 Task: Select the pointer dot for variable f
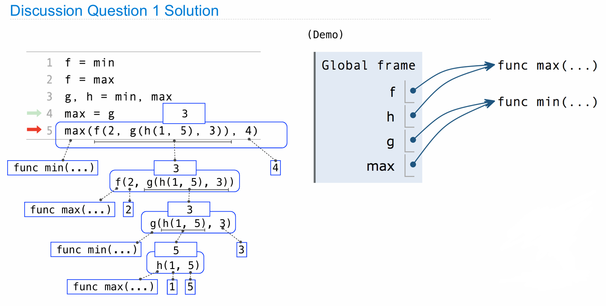tap(413, 91)
